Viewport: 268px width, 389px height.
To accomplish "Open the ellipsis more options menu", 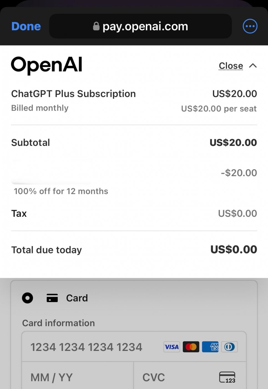I will pyautogui.click(x=250, y=26).
